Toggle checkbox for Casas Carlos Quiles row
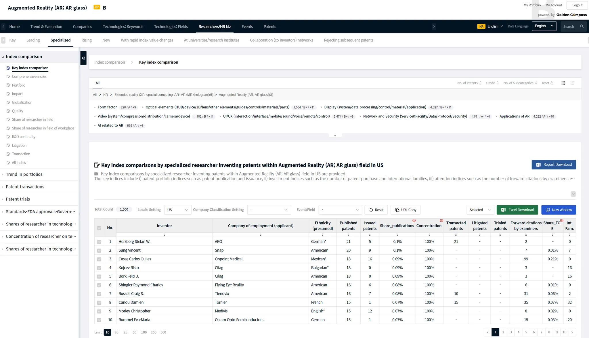The image size is (589, 338). coord(99,259)
